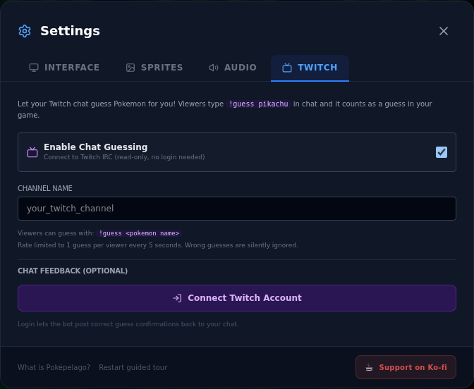This screenshot has height=389, width=474.
Task: Close the Settings dialog
Action: (444, 31)
